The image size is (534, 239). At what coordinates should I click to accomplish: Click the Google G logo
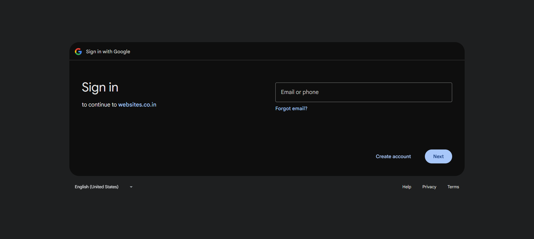tap(78, 52)
